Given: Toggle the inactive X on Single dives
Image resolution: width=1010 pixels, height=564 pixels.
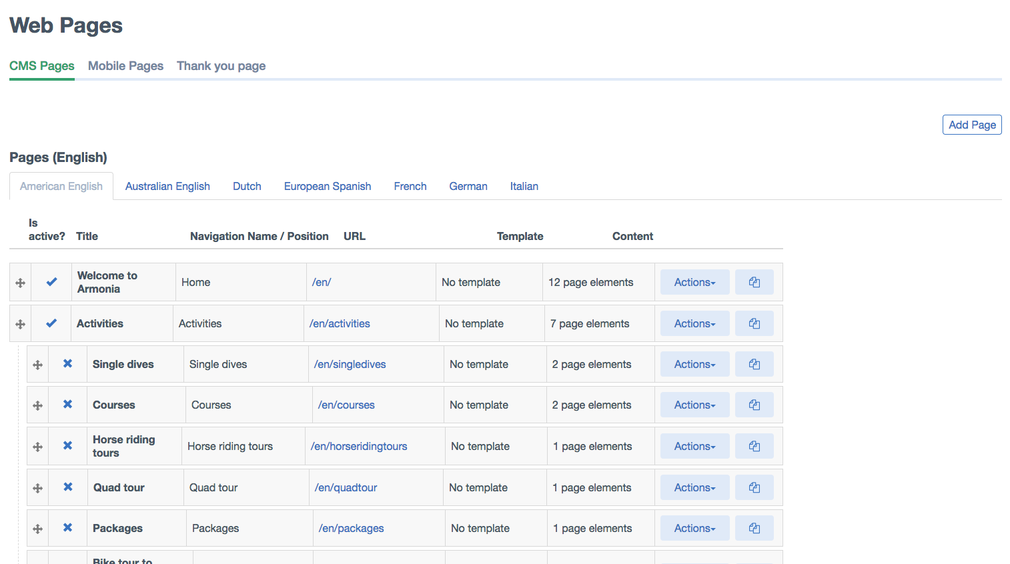Looking at the screenshot, I should point(67,364).
